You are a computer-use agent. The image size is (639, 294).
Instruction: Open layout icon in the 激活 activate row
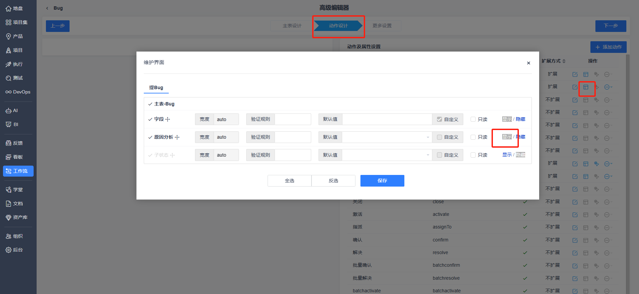pos(586,215)
